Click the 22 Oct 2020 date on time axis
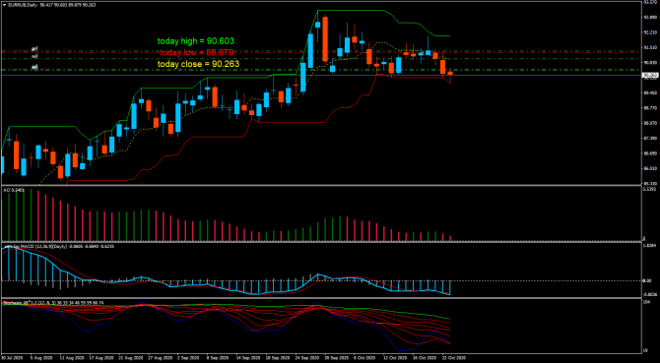This screenshot has height=363, width=660. pos(454,358)
